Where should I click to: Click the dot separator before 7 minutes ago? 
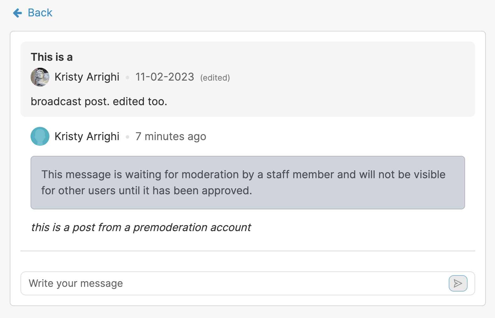click(x=128, y=137)
